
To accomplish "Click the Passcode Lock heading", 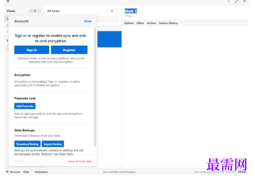I will click(25, 98).
